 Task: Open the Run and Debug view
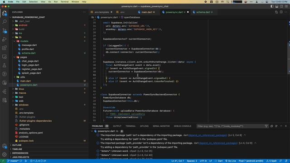[x=4, y=39]
